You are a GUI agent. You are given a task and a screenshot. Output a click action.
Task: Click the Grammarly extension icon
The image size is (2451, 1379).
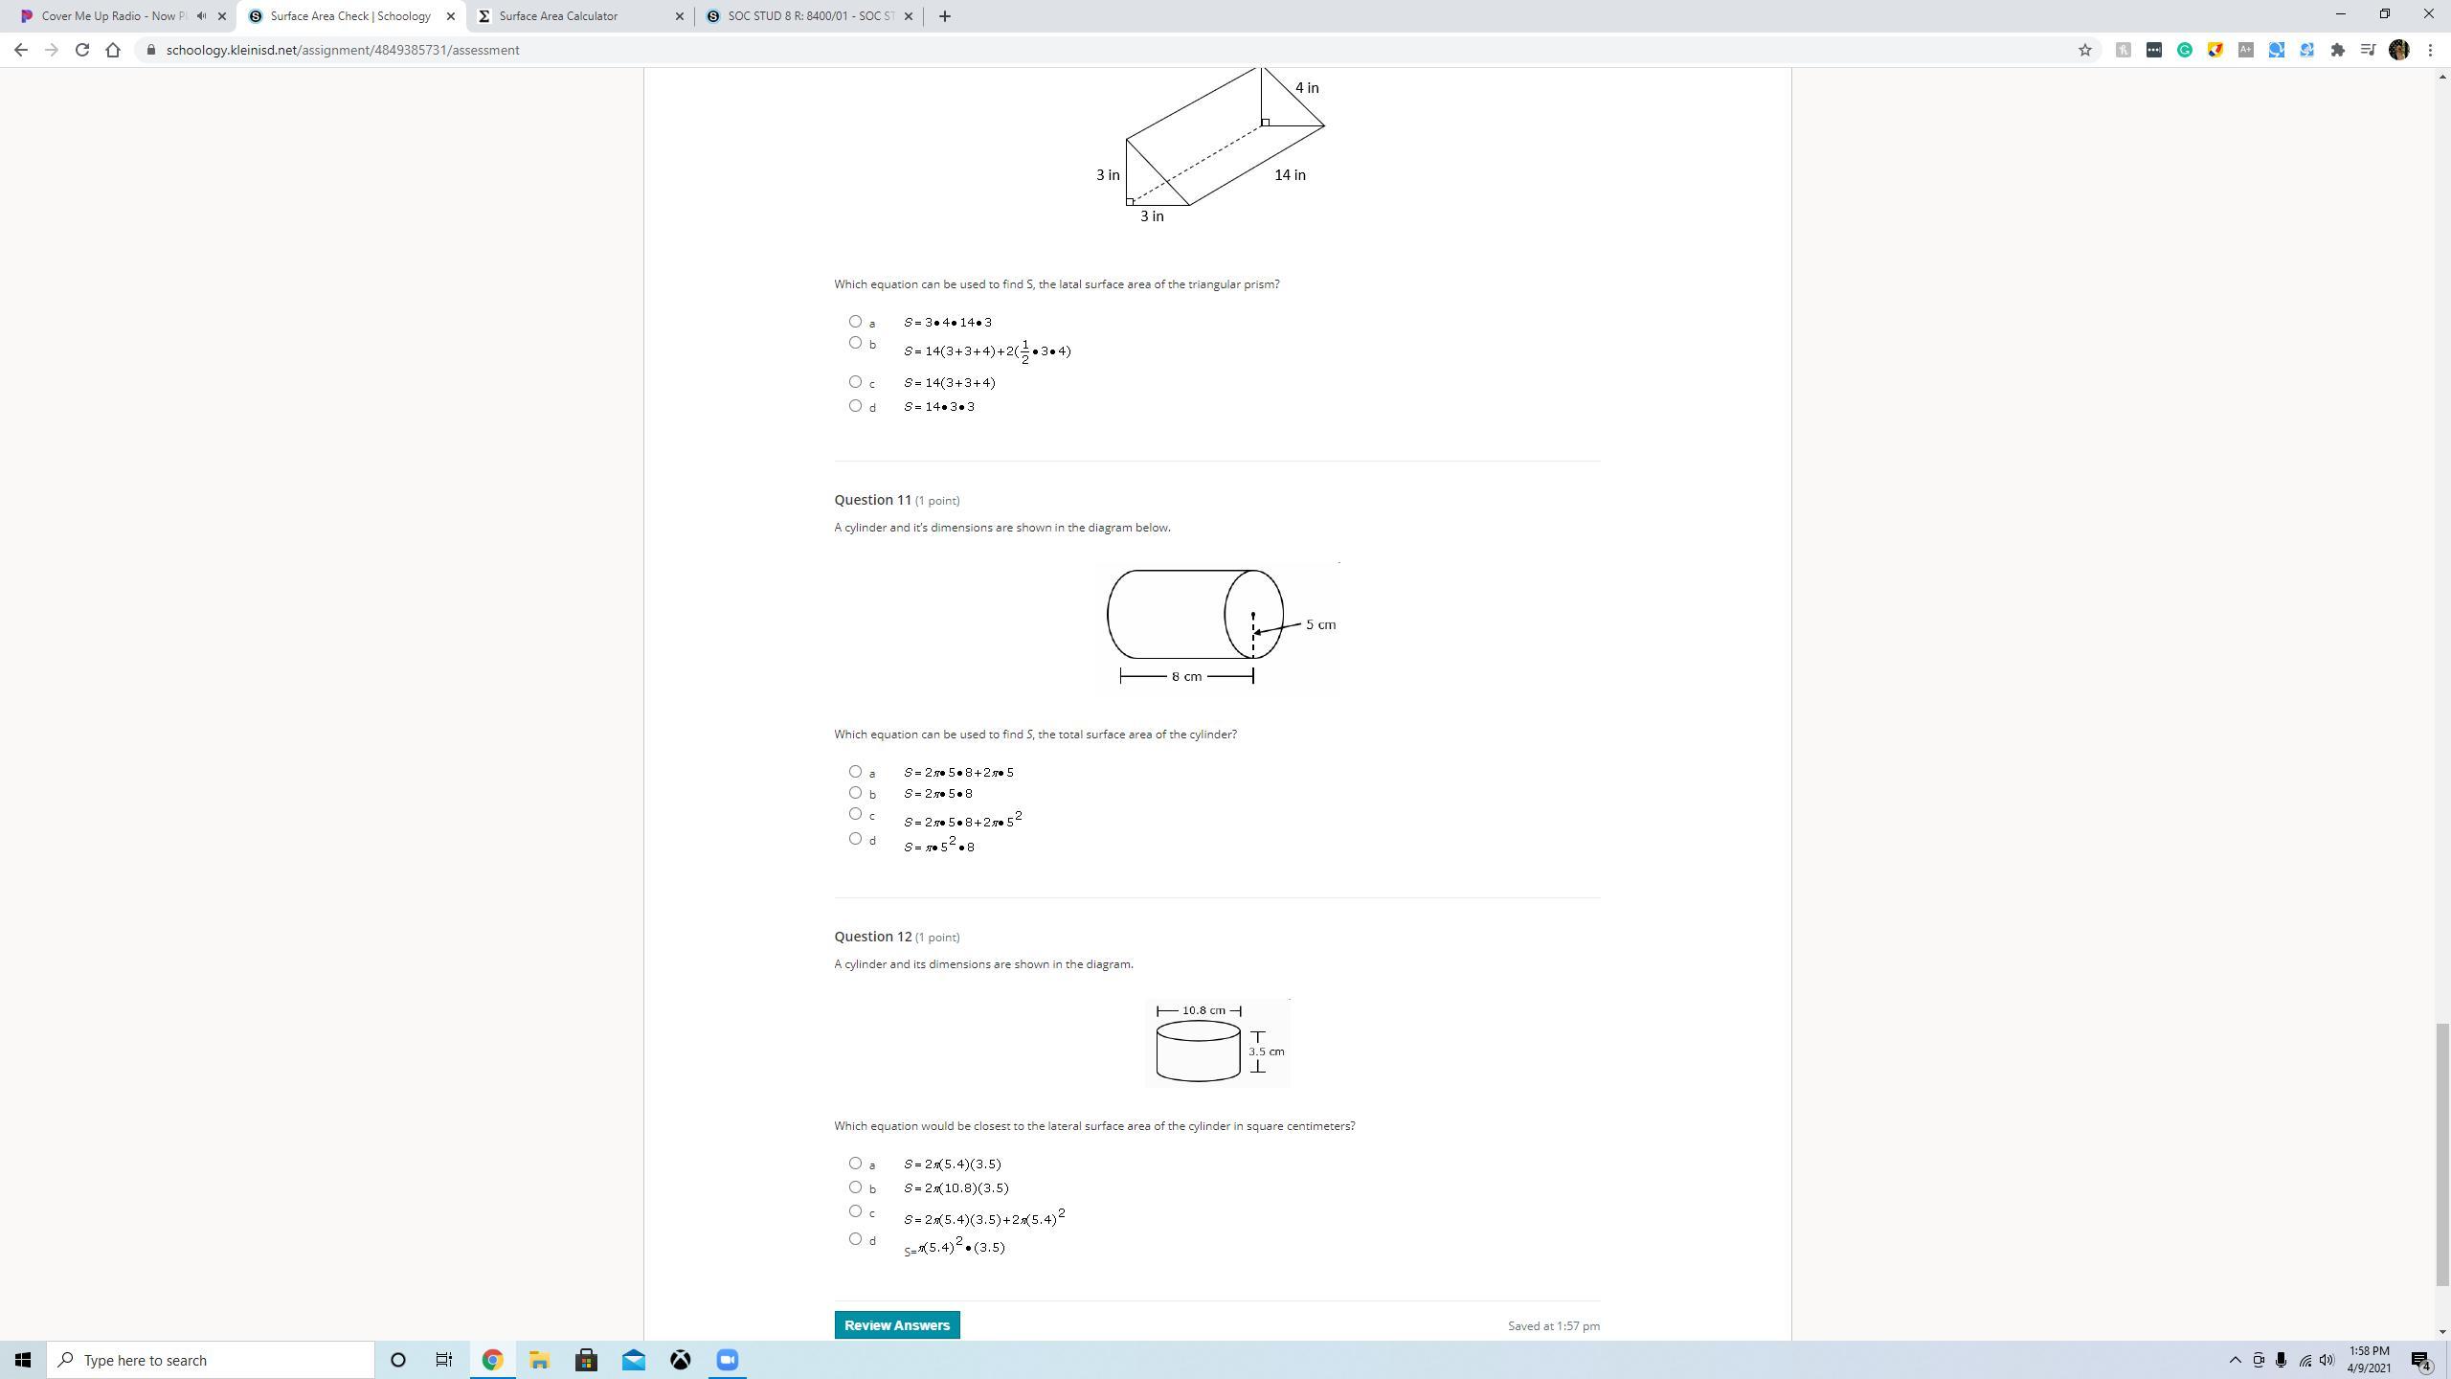tap(2185, 50)
